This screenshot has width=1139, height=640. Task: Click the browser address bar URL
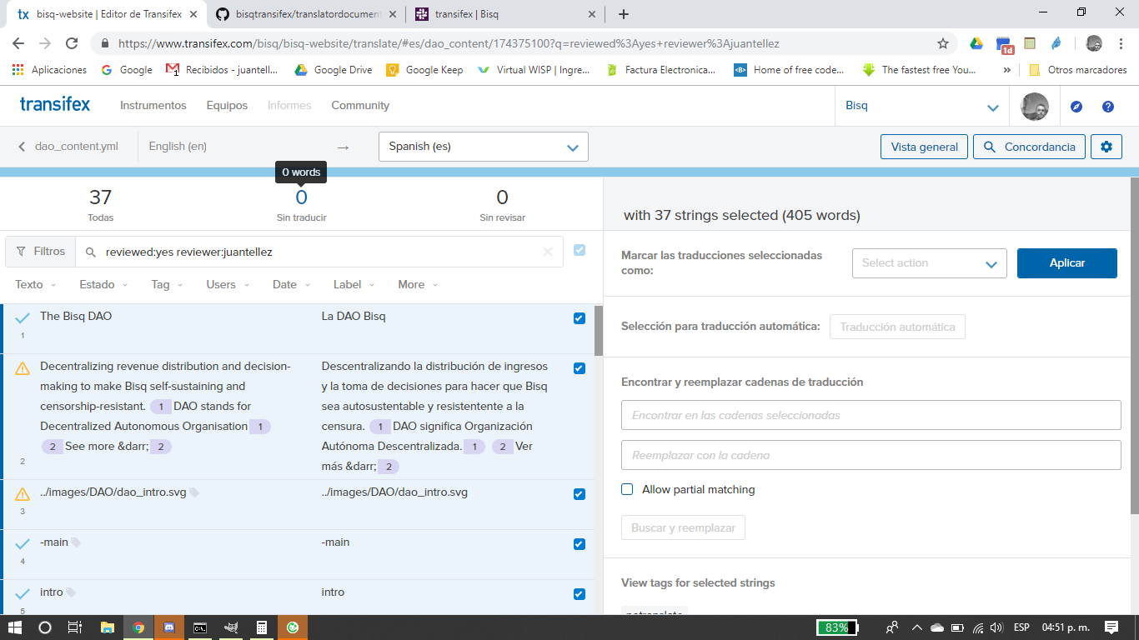point(449,43)
